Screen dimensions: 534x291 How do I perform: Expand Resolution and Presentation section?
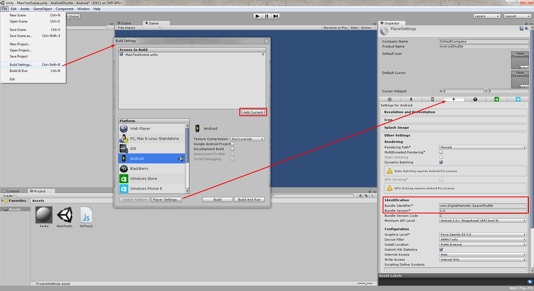[454, 112]
